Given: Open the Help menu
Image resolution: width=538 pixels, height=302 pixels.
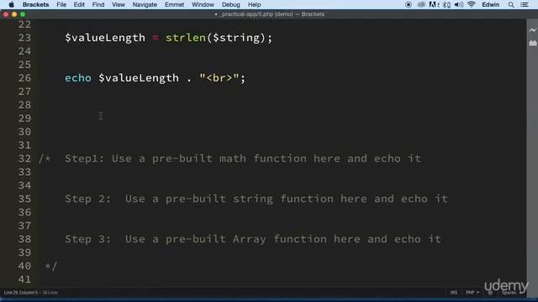Looking at the screenshot, I should coord(254,4).
